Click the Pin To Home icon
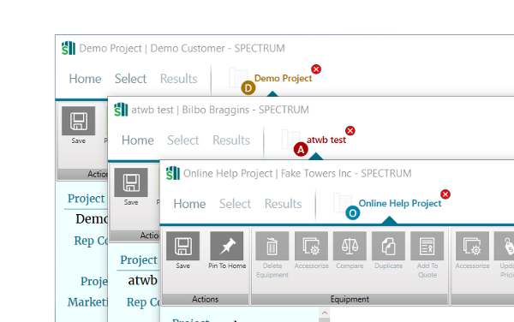Image resolution: width=514 pixels, height=322 pixels. [x=227, y=246]
